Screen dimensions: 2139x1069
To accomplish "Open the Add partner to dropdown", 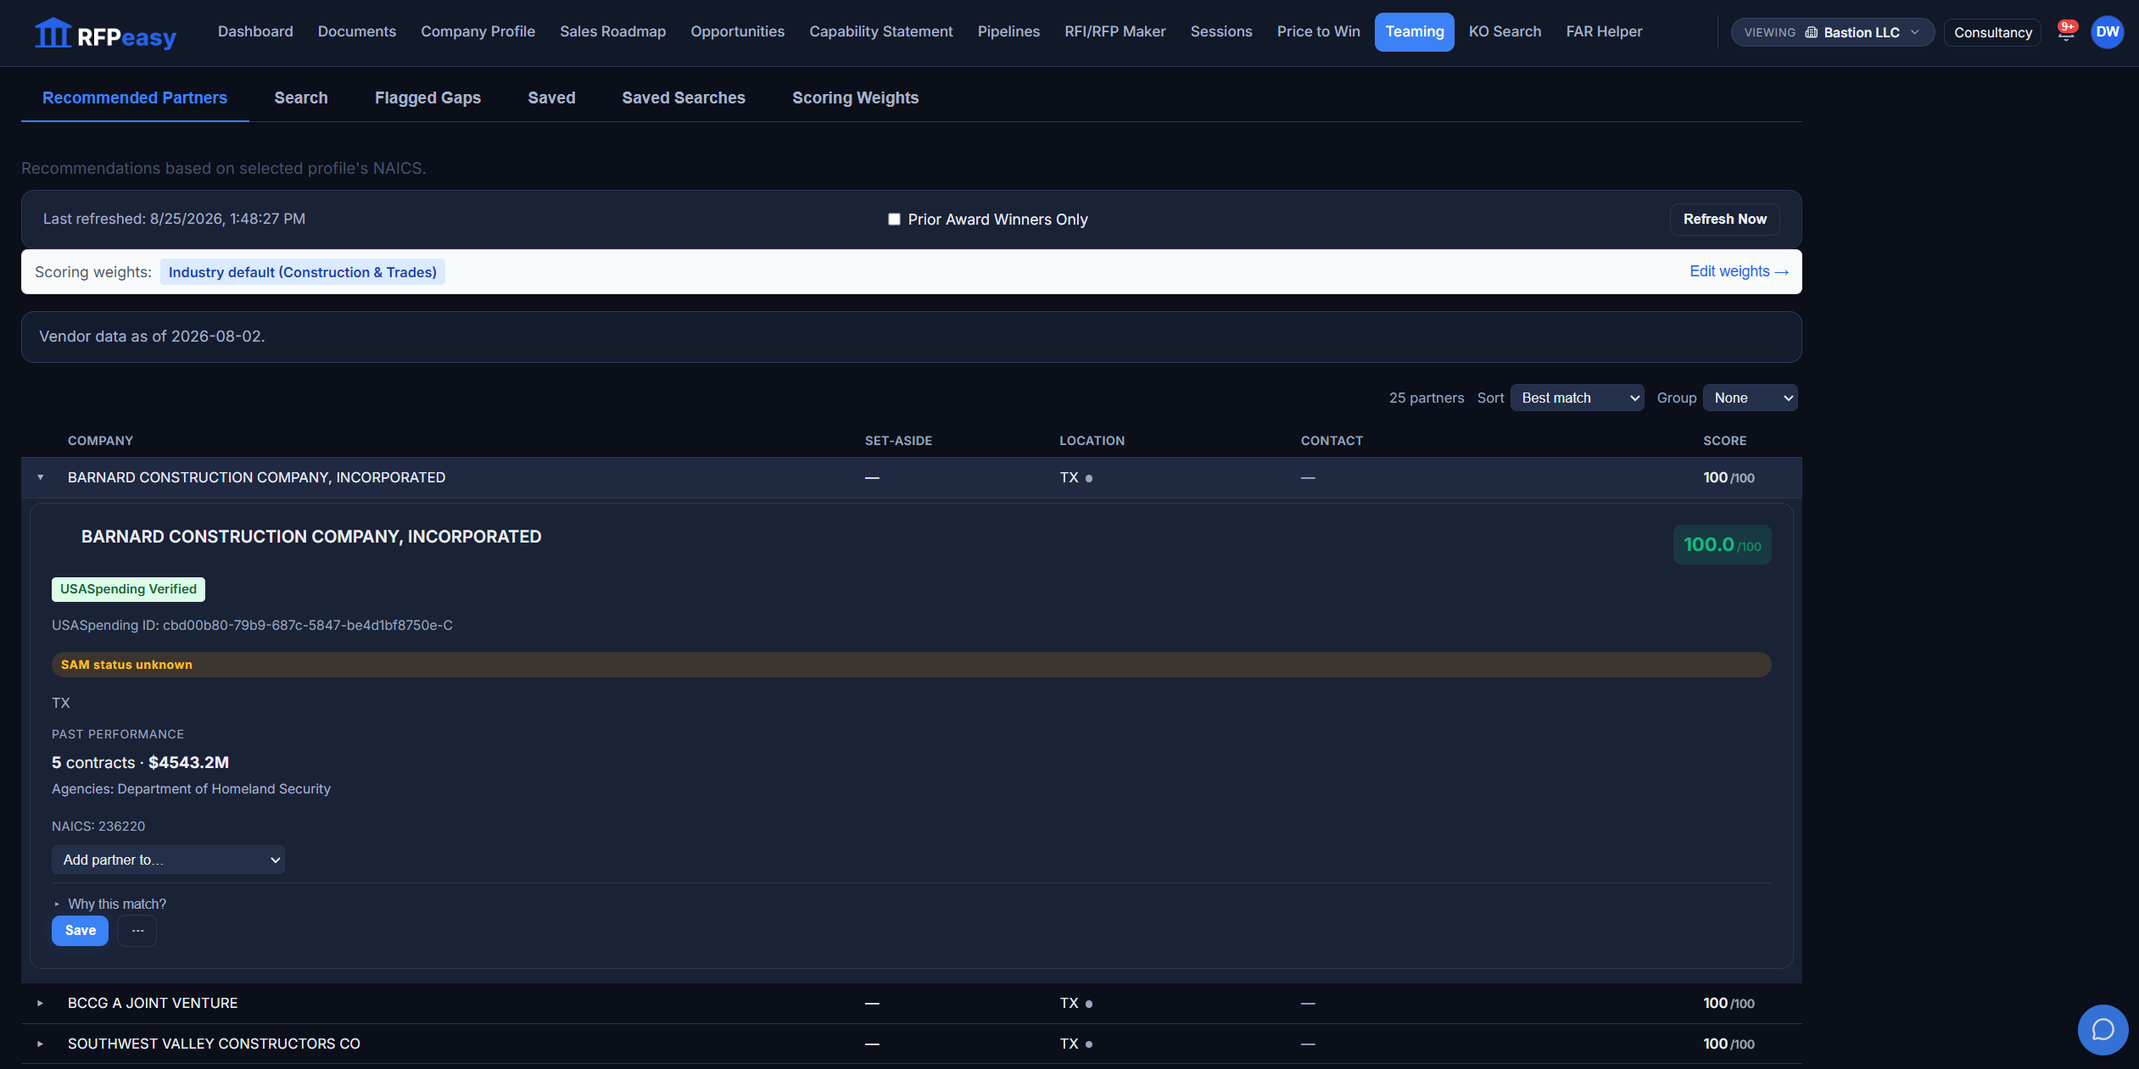I will coord(168,860).
